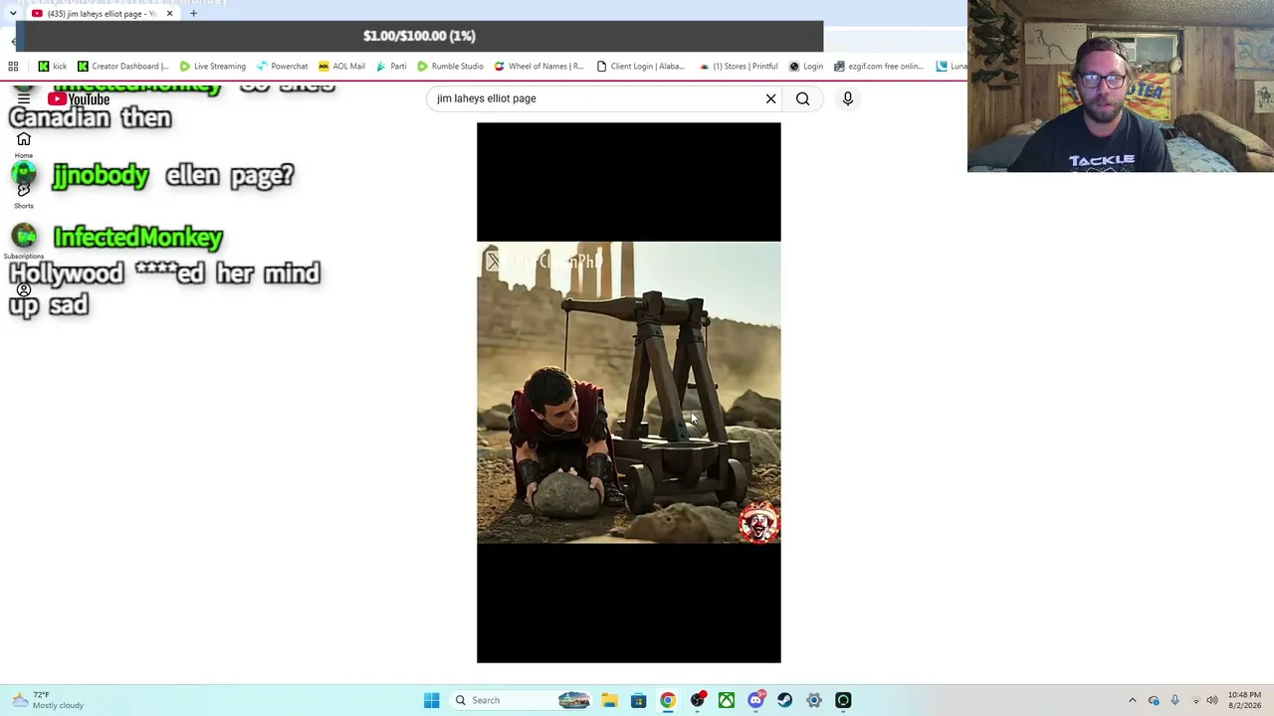Open the AOL Mail bookmark
This screenshot has width=1274, height=716.
click(341, 67)
